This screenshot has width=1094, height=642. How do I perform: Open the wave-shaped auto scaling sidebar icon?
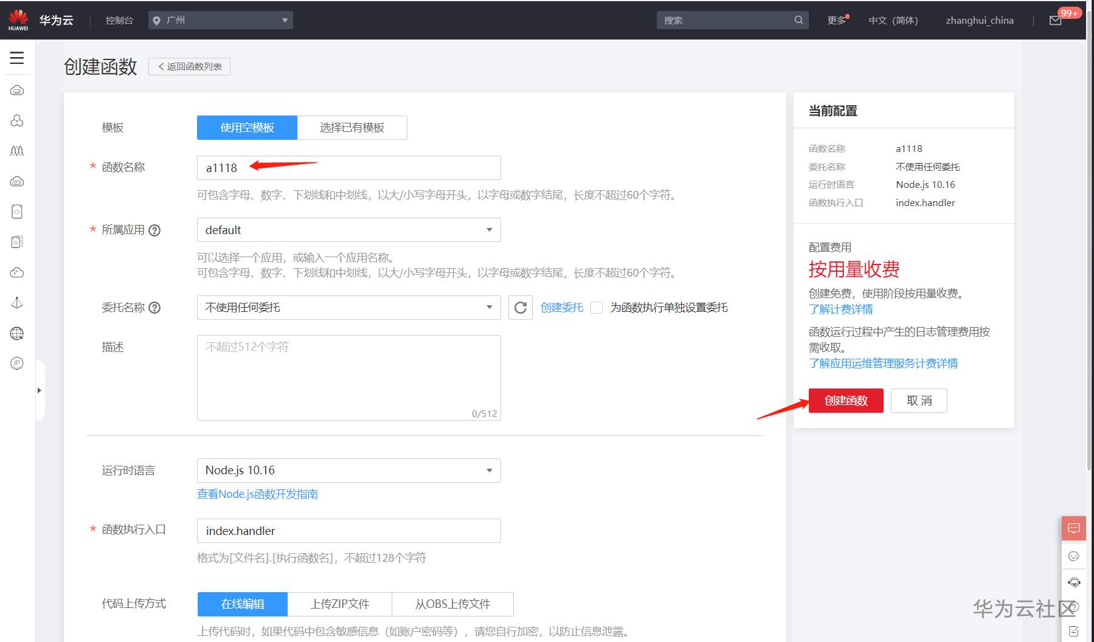17,151
